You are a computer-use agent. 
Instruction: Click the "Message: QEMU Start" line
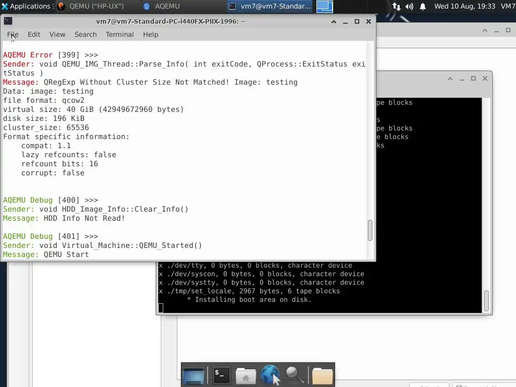click(x=46, y=254)
